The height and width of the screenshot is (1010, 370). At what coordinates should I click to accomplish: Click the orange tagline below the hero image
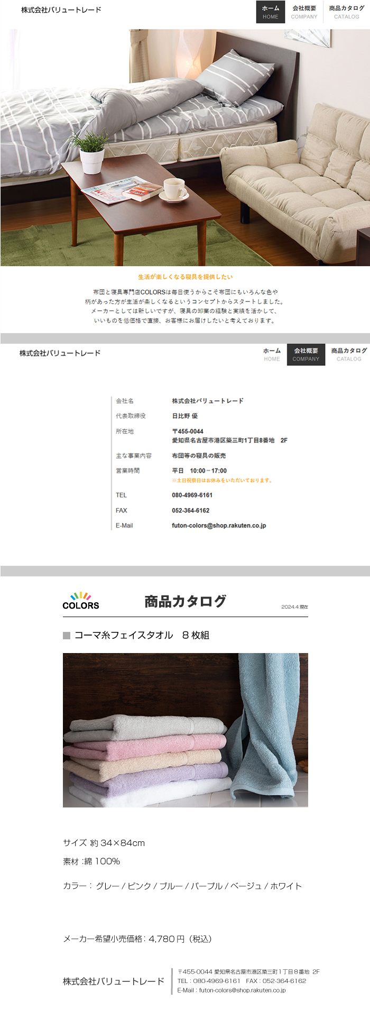pos(185,277)
